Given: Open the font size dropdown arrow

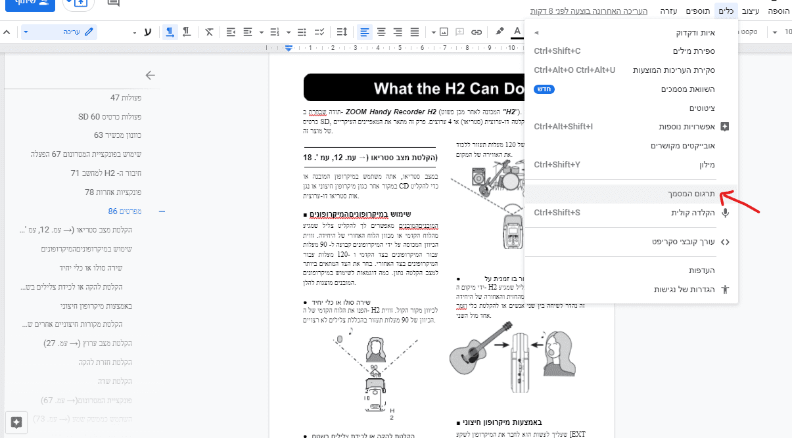Looking at the screenshot, I should [x=774, y=32].
